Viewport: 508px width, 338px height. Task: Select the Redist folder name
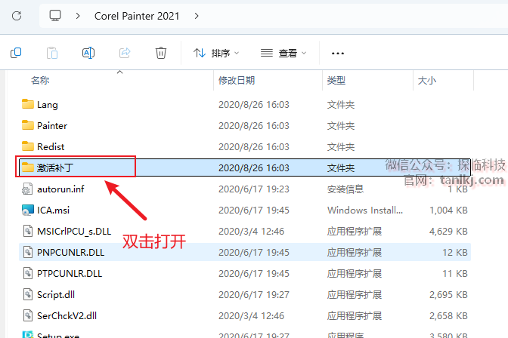pyautogui.click(x=51, y=147)
